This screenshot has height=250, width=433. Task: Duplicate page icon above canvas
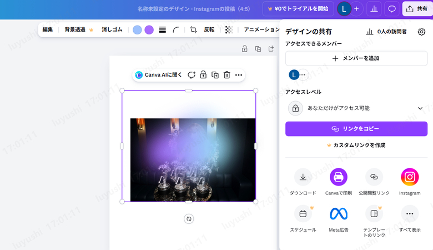pyautogui.click(x=258, y=49)
